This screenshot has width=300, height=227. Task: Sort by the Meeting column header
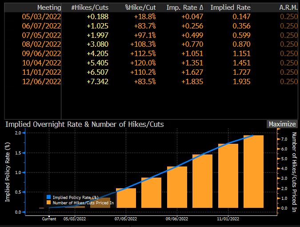pyautogui.click(x=49, y=8)
